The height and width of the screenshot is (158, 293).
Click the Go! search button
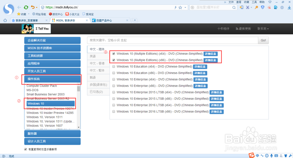[263, 40]
